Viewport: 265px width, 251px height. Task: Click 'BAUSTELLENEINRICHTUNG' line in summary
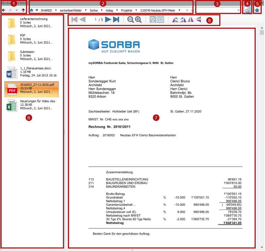(127, 180)
